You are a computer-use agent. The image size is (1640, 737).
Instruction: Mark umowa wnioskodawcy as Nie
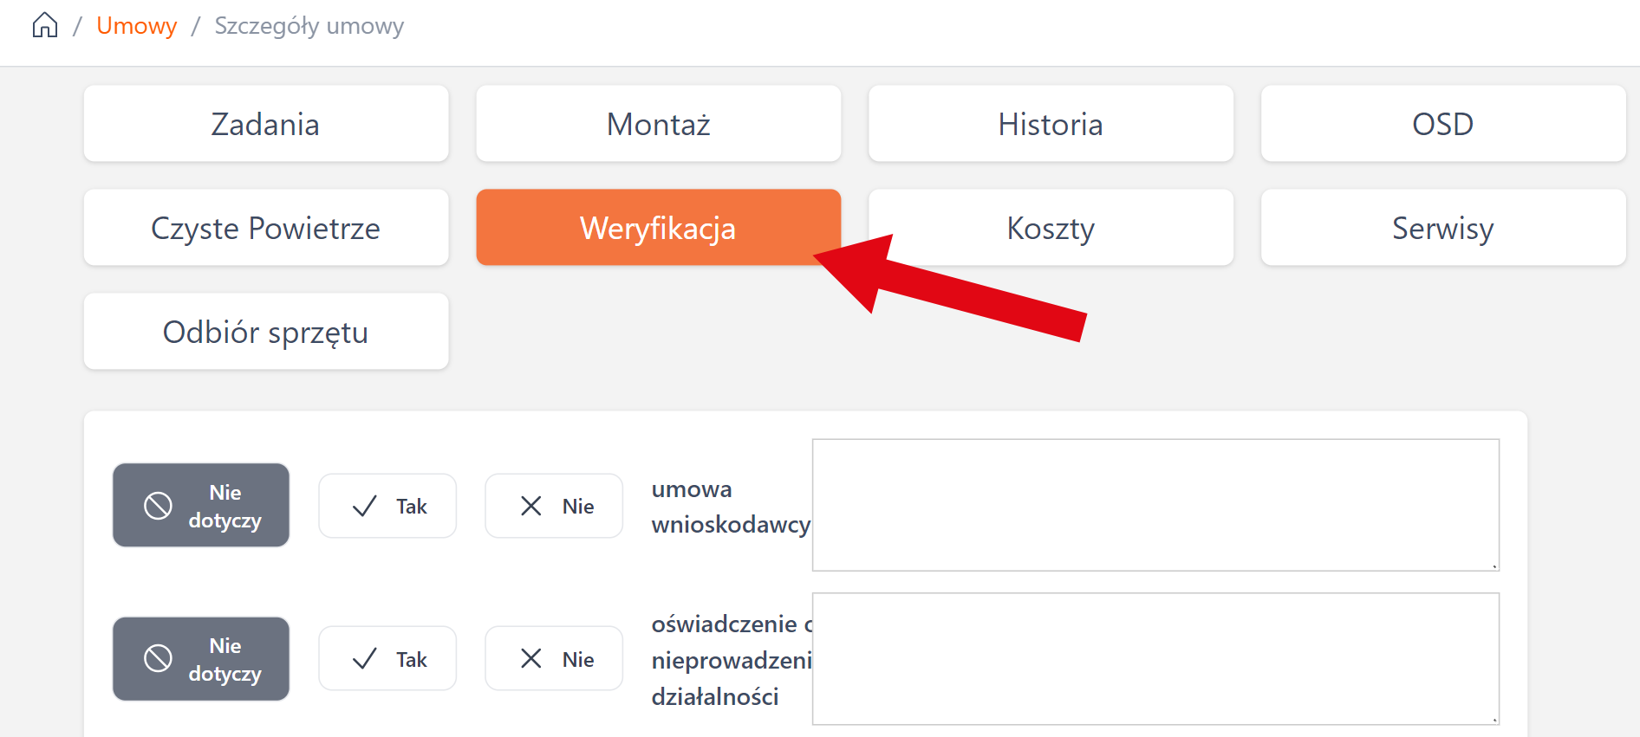click(554, 506)
